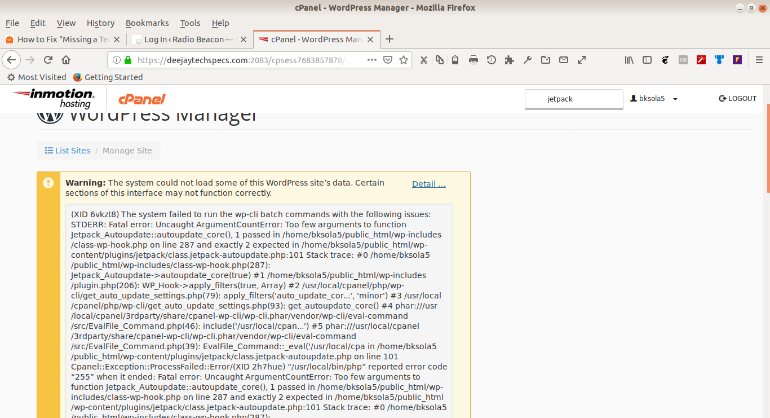Click the purple and yellow extension icon
Image resolution: width=770 pixels, height=418 pixels.
[737, 60]
